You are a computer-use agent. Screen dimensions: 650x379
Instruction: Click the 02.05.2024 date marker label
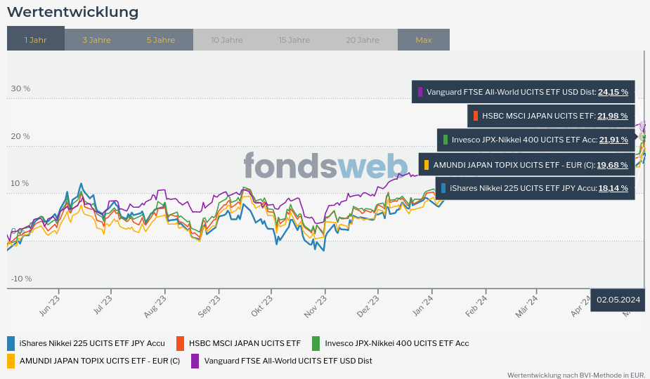coord(618,300)
